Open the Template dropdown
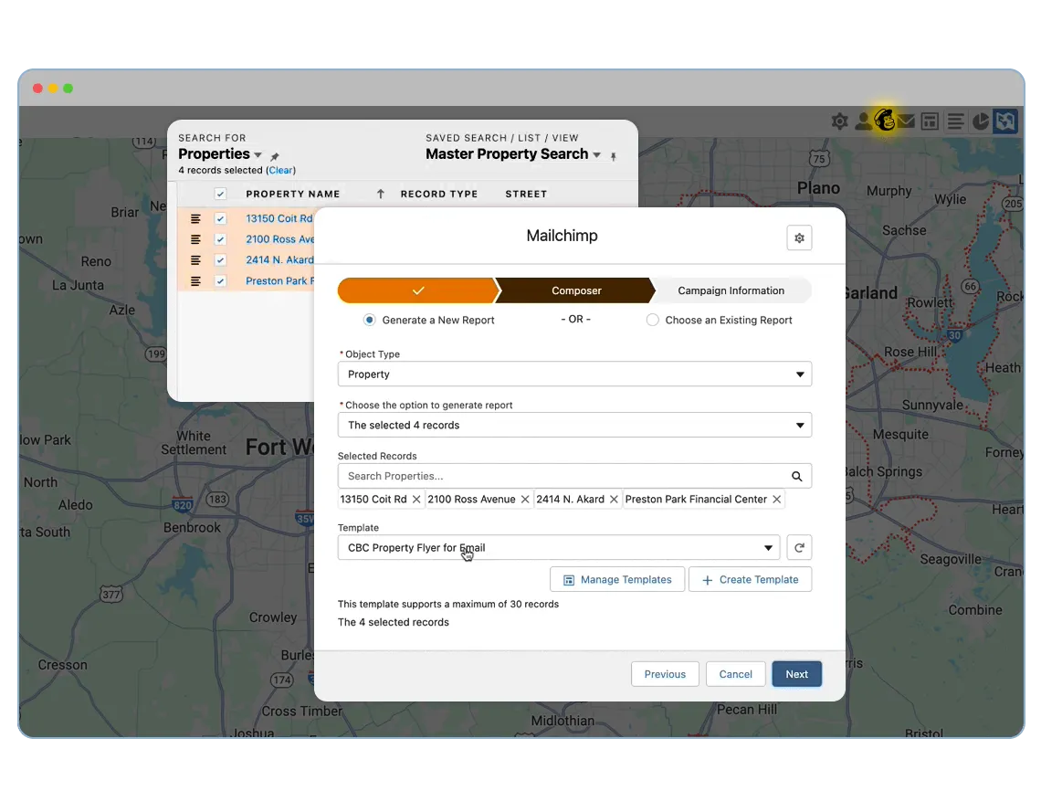The width and height of the screenshot is (1041, 791). [x=558, y=548]
